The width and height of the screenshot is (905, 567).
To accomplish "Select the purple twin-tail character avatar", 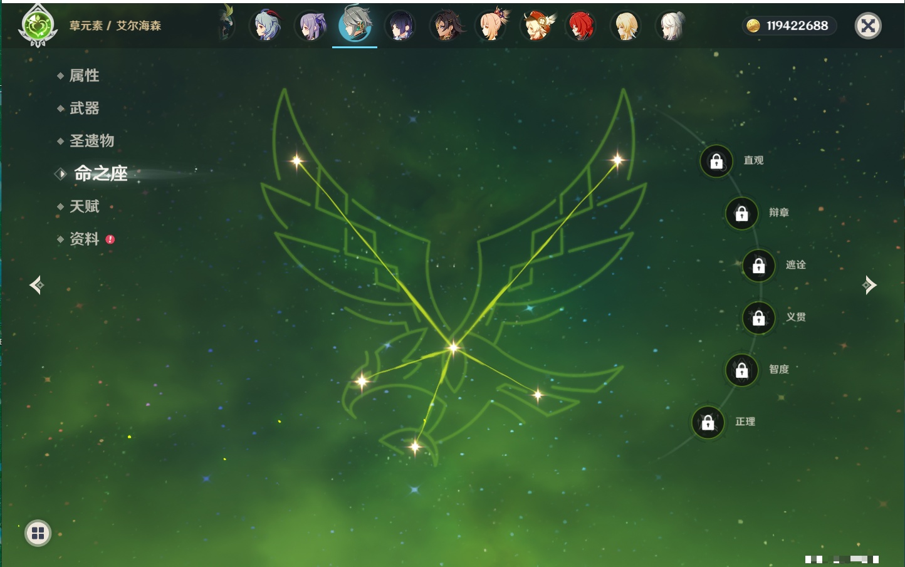I will click(311, 26).
